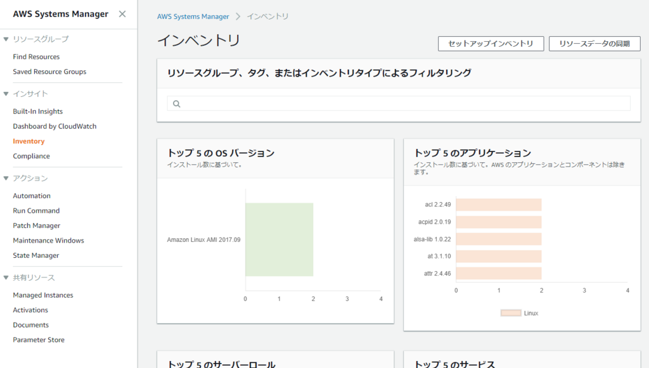This screenshot has height=368, width=649.
Task: Open Dashboard by CloudWatch
Action: 55,126
